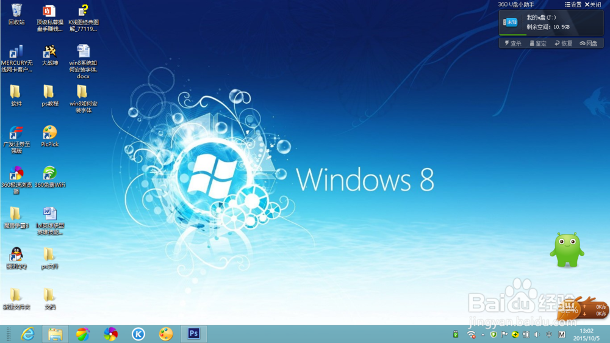Click the 网盘 cloud disk button
The height and width of the screenshot is (343, 610).
pos(589,43)
